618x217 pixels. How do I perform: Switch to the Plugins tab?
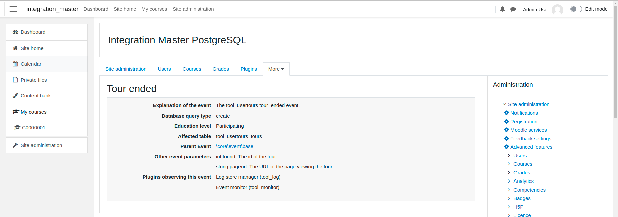(249, 69)
